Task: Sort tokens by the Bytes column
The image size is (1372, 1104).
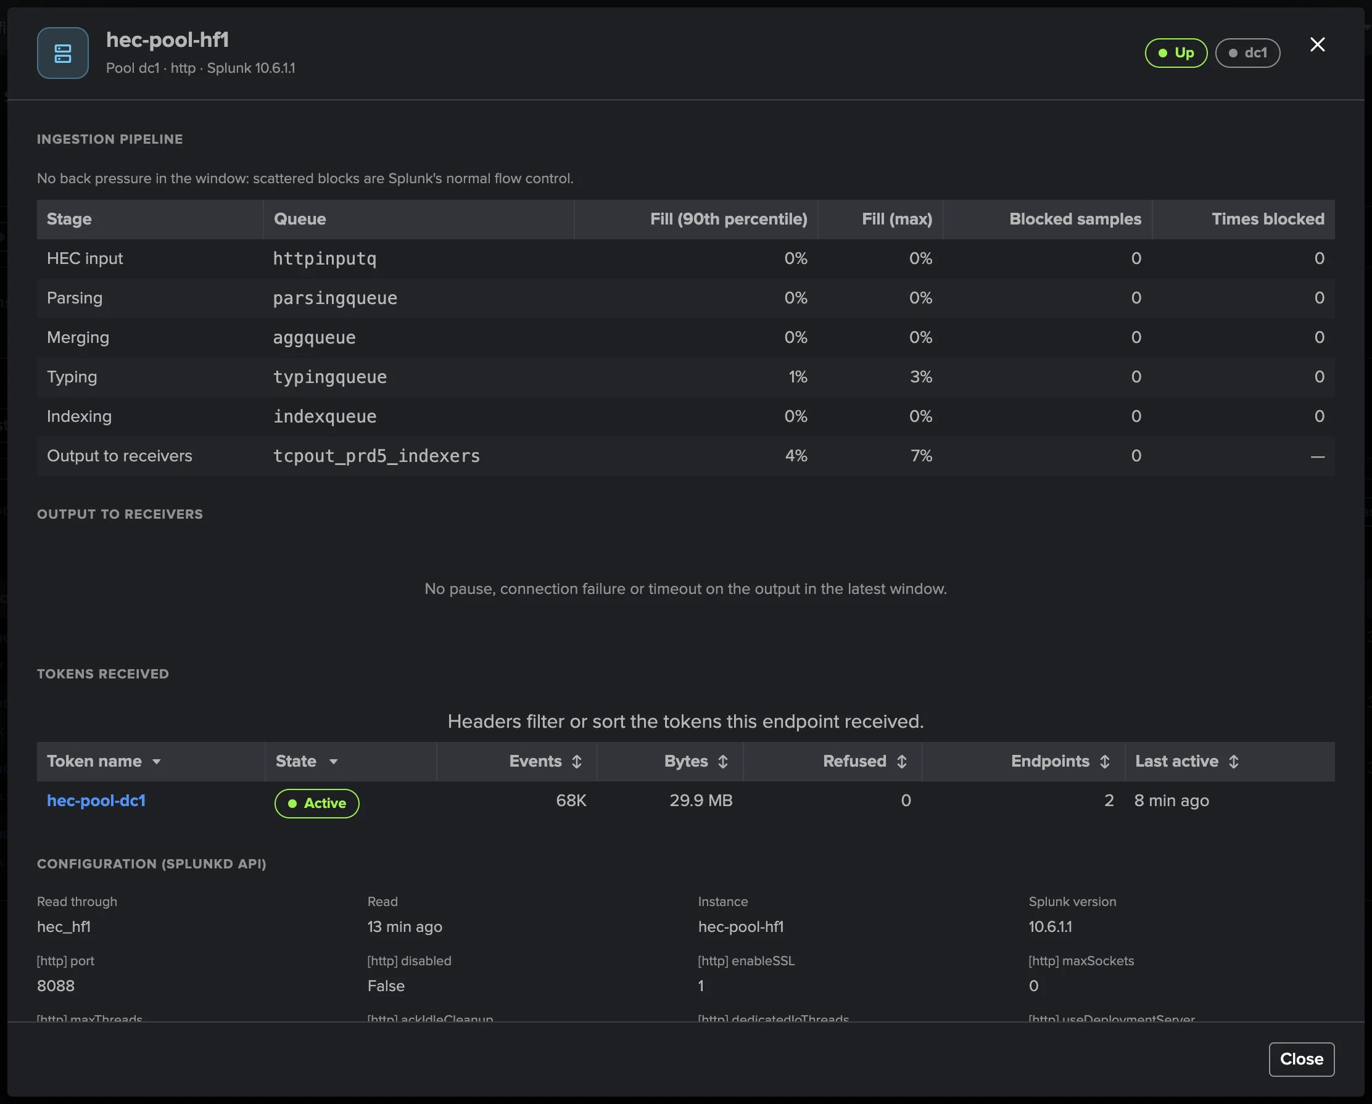Action: (723, 762)
